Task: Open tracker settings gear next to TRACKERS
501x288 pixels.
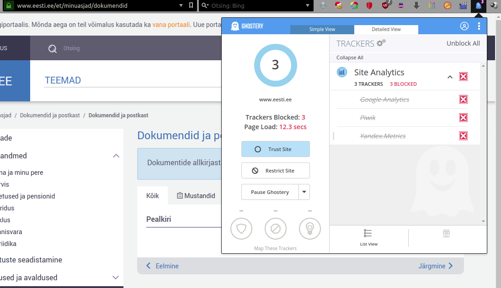Action: [x=381, y=43]
